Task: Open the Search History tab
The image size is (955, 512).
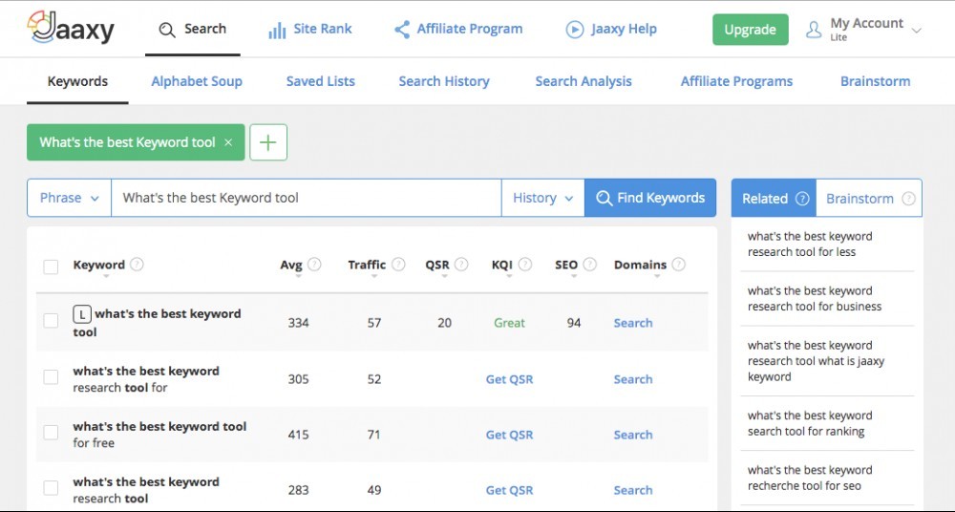Action: point(444,82)
